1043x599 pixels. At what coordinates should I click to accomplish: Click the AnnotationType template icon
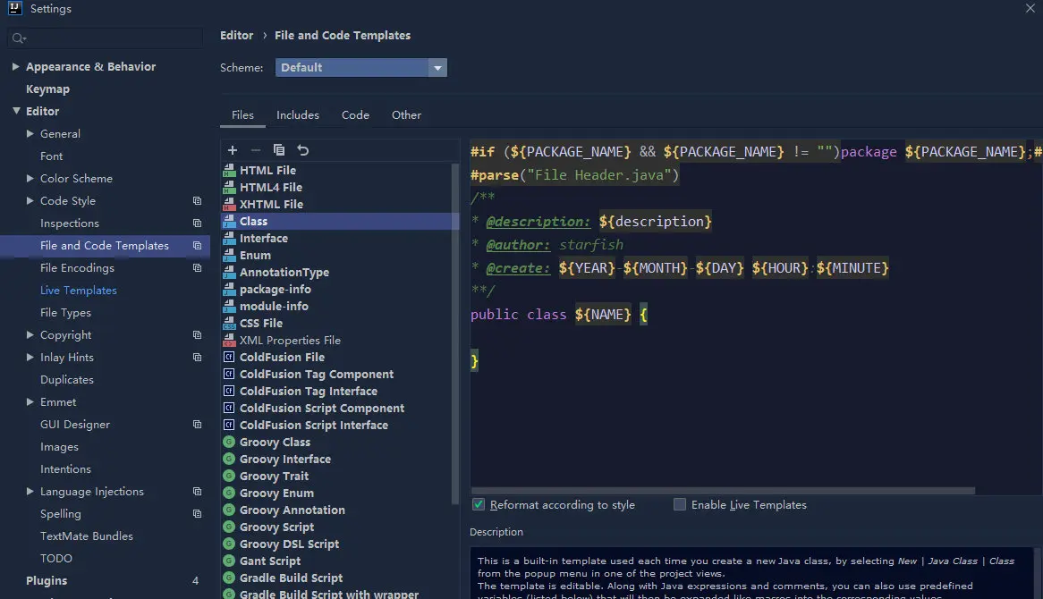click(229, 272)
